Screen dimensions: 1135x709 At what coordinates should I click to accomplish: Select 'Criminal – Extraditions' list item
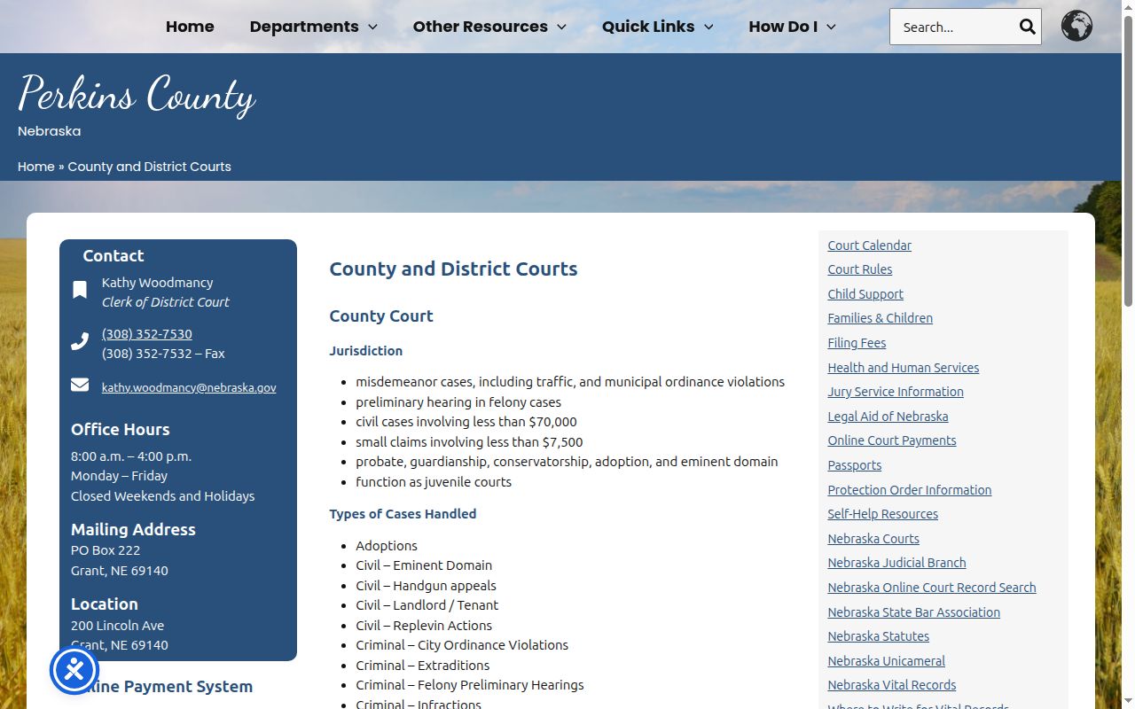(423, 666)
